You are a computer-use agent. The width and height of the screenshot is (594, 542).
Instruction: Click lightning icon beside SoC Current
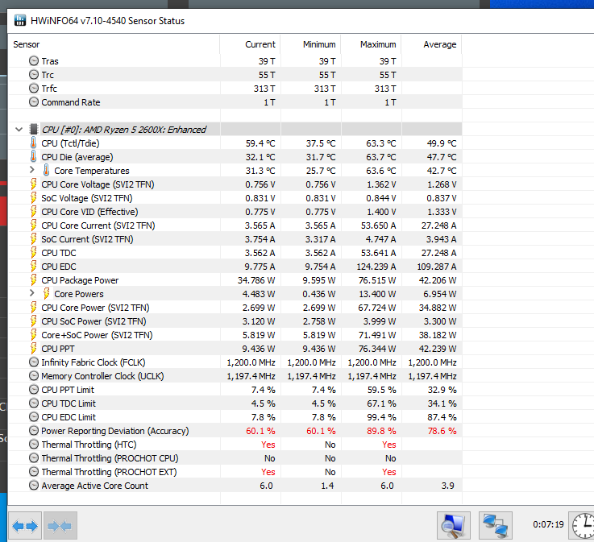(x=33, y=239)
